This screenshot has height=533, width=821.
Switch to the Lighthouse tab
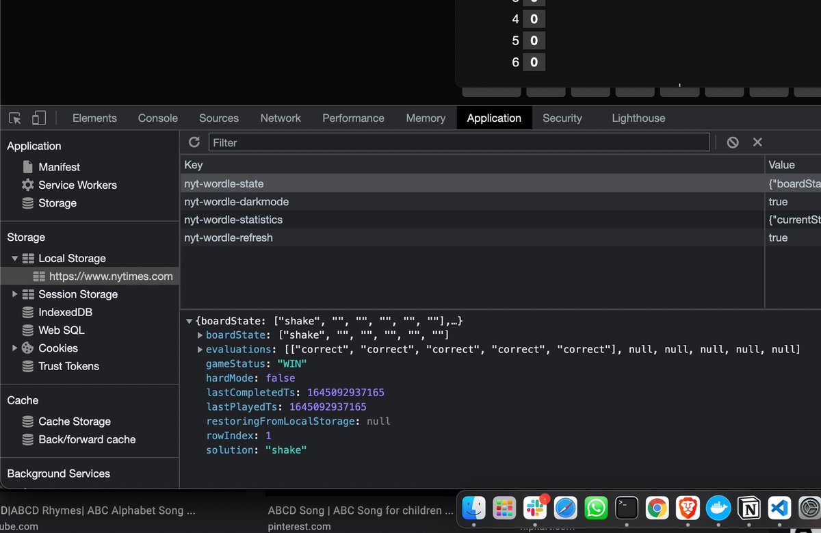coord(638,118)
